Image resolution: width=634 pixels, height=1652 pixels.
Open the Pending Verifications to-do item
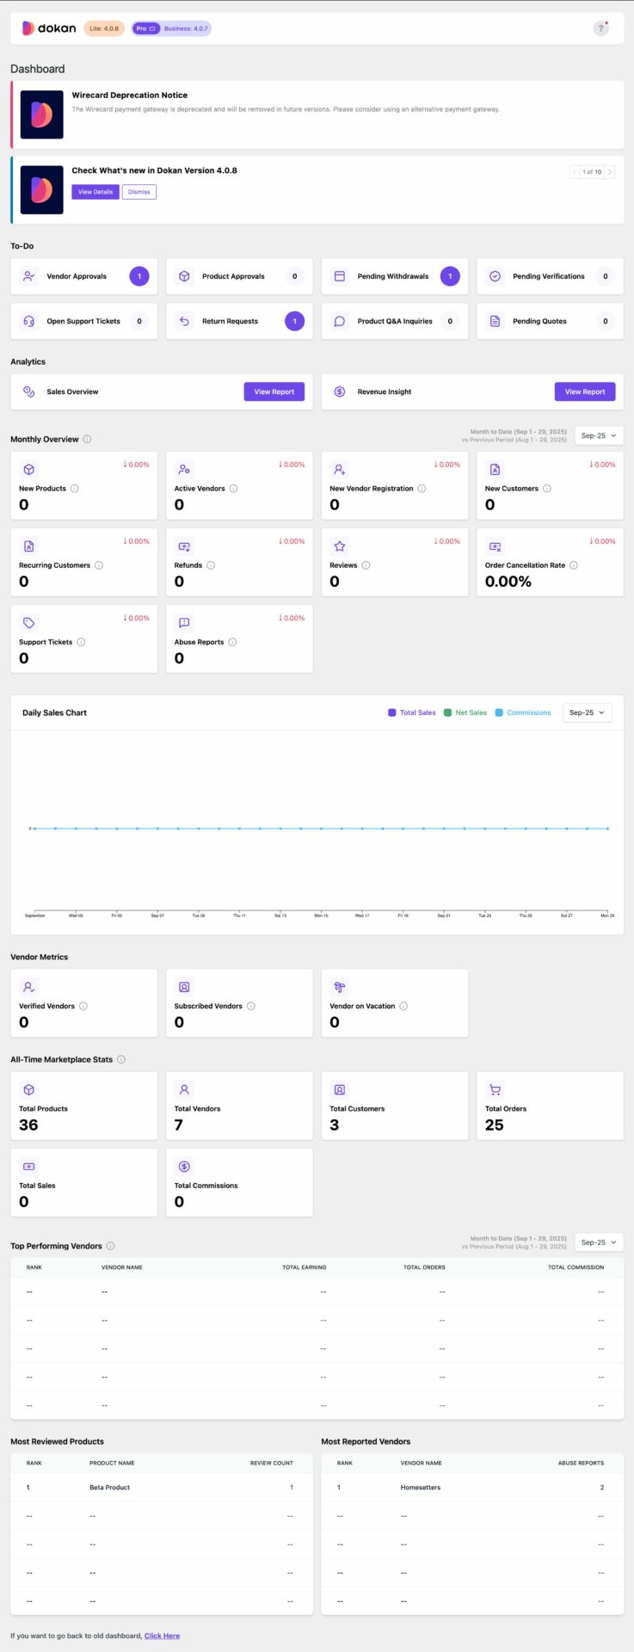549,276
